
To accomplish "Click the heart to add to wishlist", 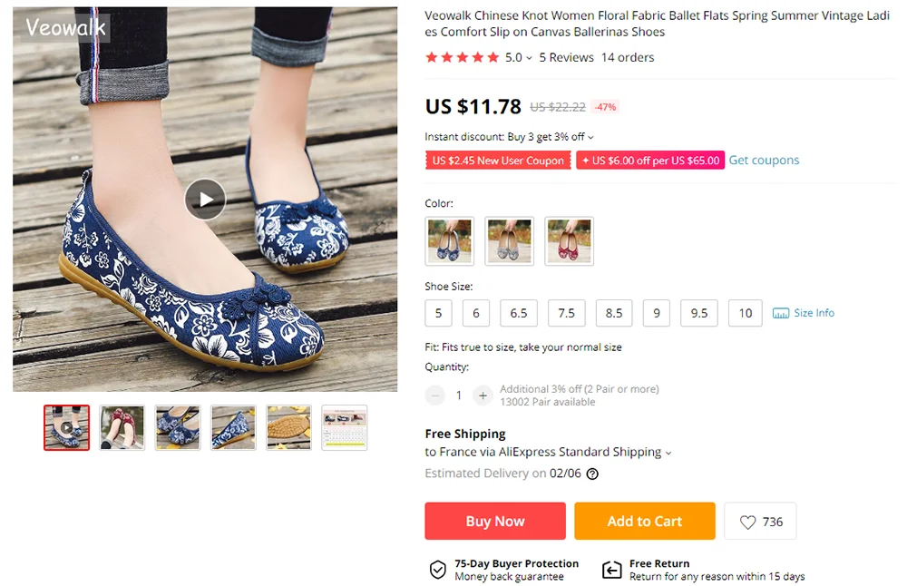I will pos(747,521).
